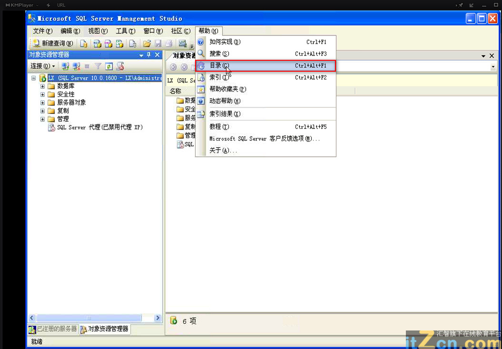The width and height of the screenshot is (502, 349).
Task: Open the 社区(C) menu
Action: (180, 31)
